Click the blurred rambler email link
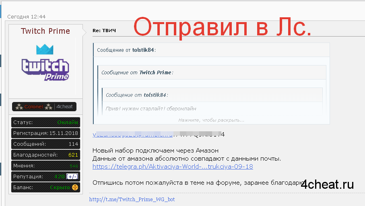Viewport: 365px width, 206px height. tap(133, 135)
